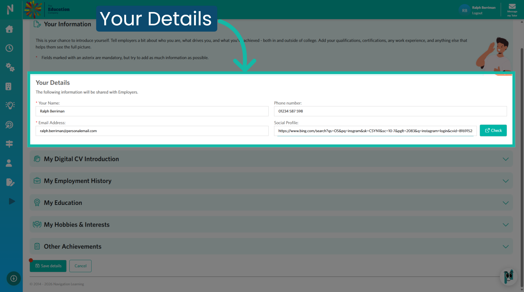Click the Check social profile button
The height and width of the screenshot is (292, 524).
(x=493, y=130)
